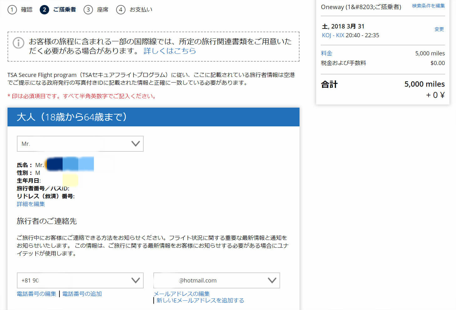Viewport: 456px width, 310px height.
Task: Open 検索条件を編集 in trip summary
Action: (x=428, y=6)
